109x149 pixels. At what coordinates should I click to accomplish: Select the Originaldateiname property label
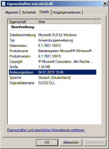[x=22, y=83]
